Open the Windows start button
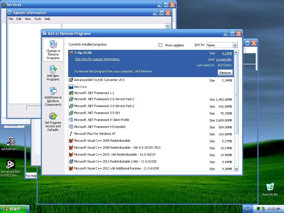The height and width of the screenshot is (213, 284). pos(14,209)
